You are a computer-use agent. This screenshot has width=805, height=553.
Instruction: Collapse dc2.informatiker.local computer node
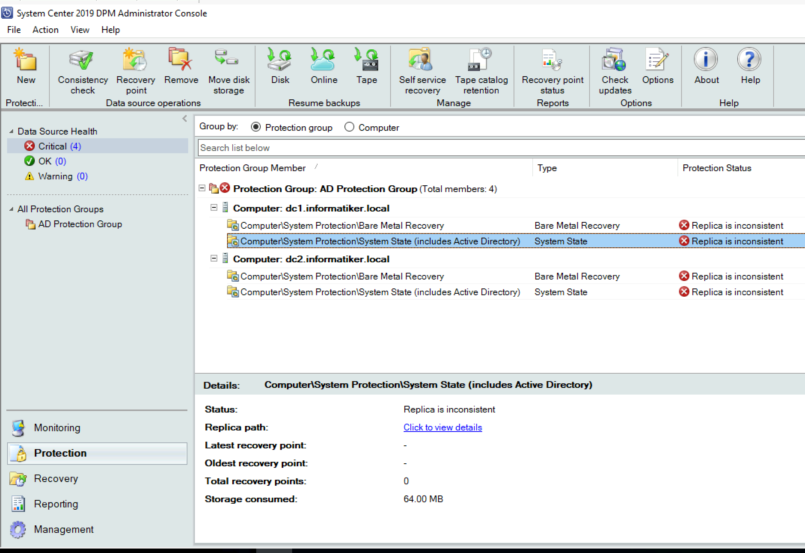pos(214,258)
